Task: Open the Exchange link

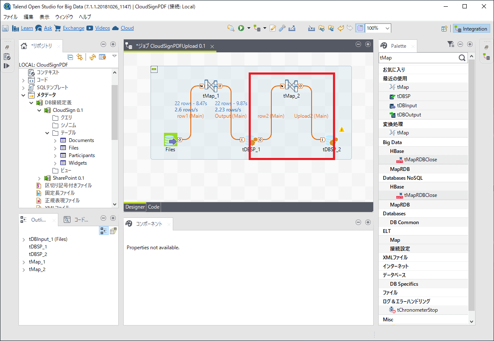Action: tap(73, 28)
